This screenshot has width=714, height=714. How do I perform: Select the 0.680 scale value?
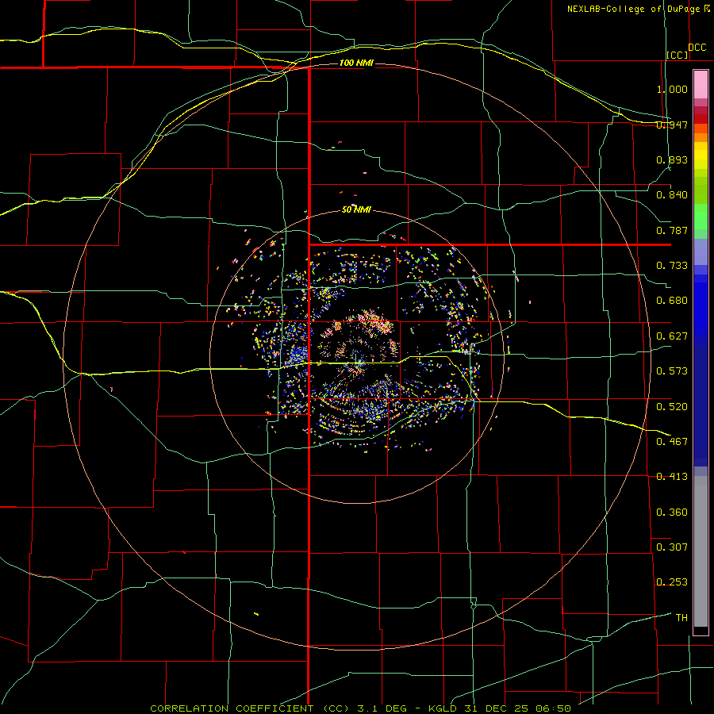click(672, 301)
